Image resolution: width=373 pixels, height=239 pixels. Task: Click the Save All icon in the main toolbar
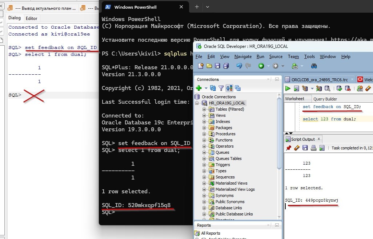click(x=226, y=66)
